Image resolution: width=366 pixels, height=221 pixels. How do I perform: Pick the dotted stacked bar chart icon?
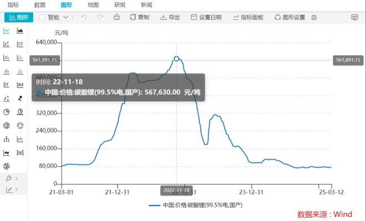pos(20,71)
